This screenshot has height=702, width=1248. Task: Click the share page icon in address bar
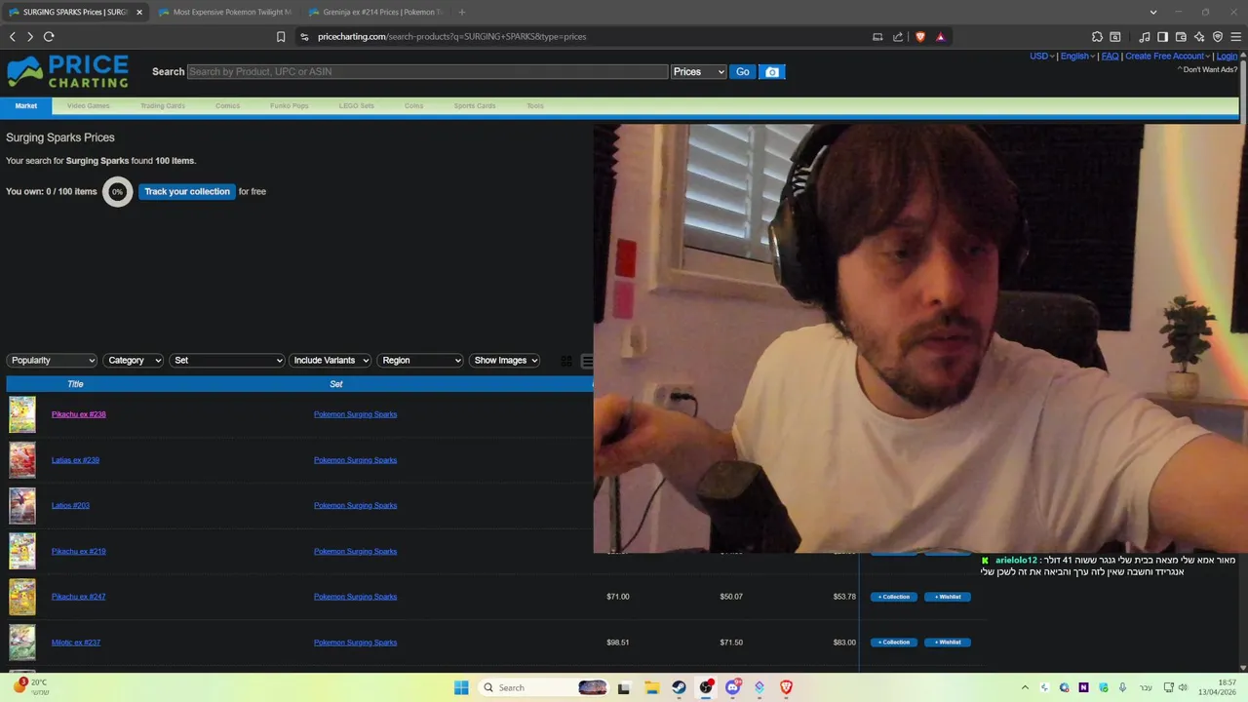[898, 37]
